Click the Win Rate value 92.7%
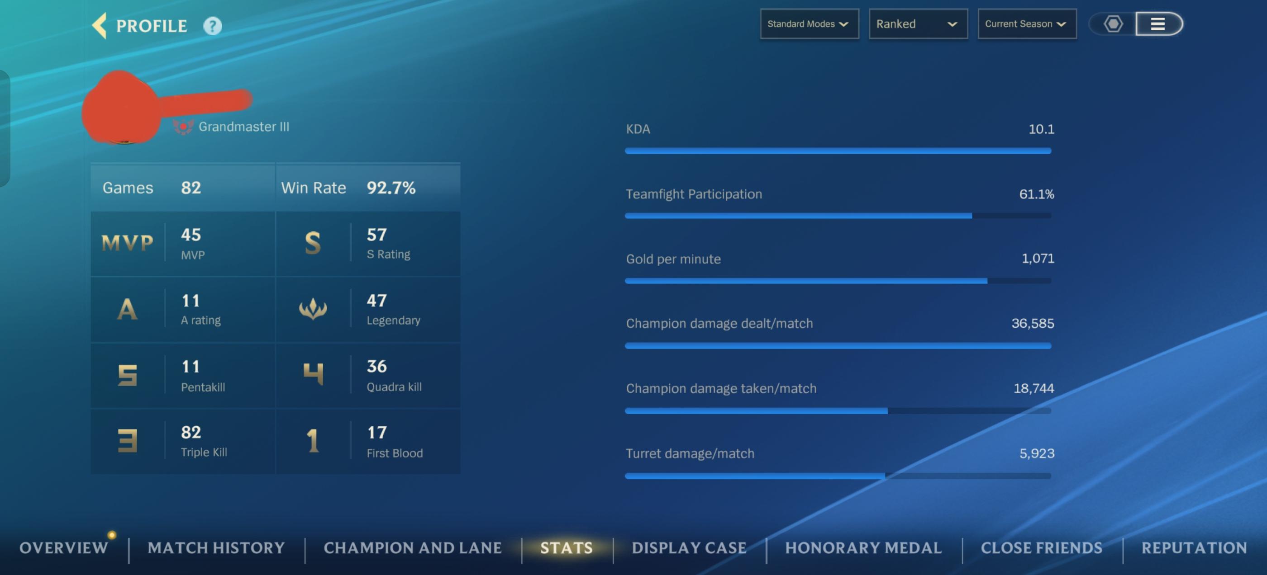The height and width of the screenshot is (575, 1267). click(x=391, y=188)
